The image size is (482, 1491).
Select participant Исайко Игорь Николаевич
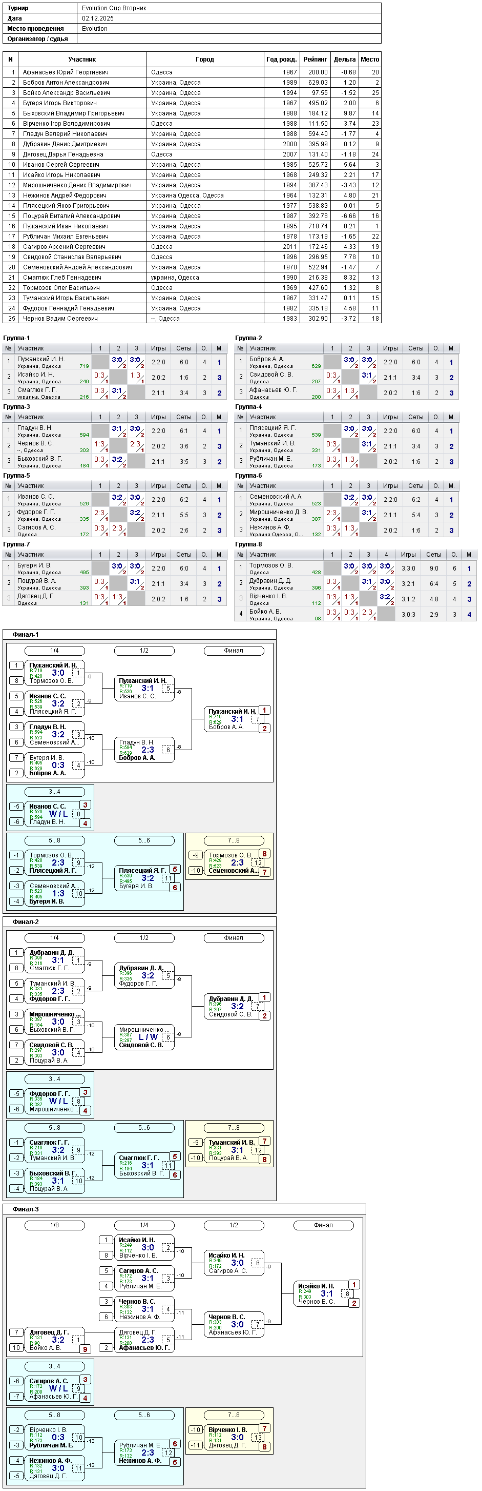pyautogui.click(x=61, y=175)
